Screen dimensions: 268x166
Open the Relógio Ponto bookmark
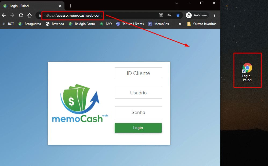[82, 24]
